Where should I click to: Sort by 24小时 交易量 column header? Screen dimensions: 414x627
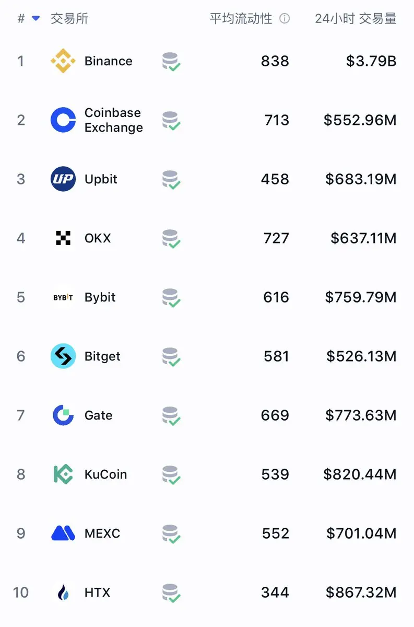pyautogui.click(x=356, y=19)
